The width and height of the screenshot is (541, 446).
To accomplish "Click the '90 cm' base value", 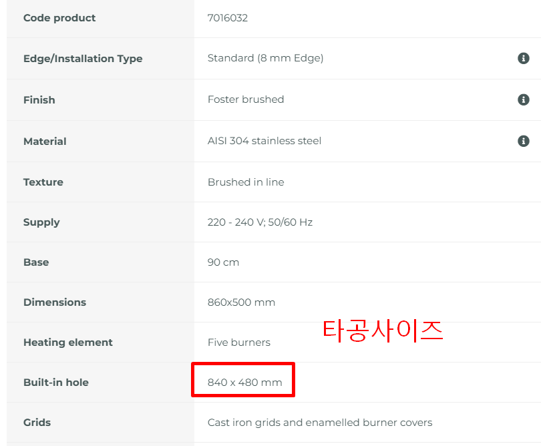I will click(223, 262).
